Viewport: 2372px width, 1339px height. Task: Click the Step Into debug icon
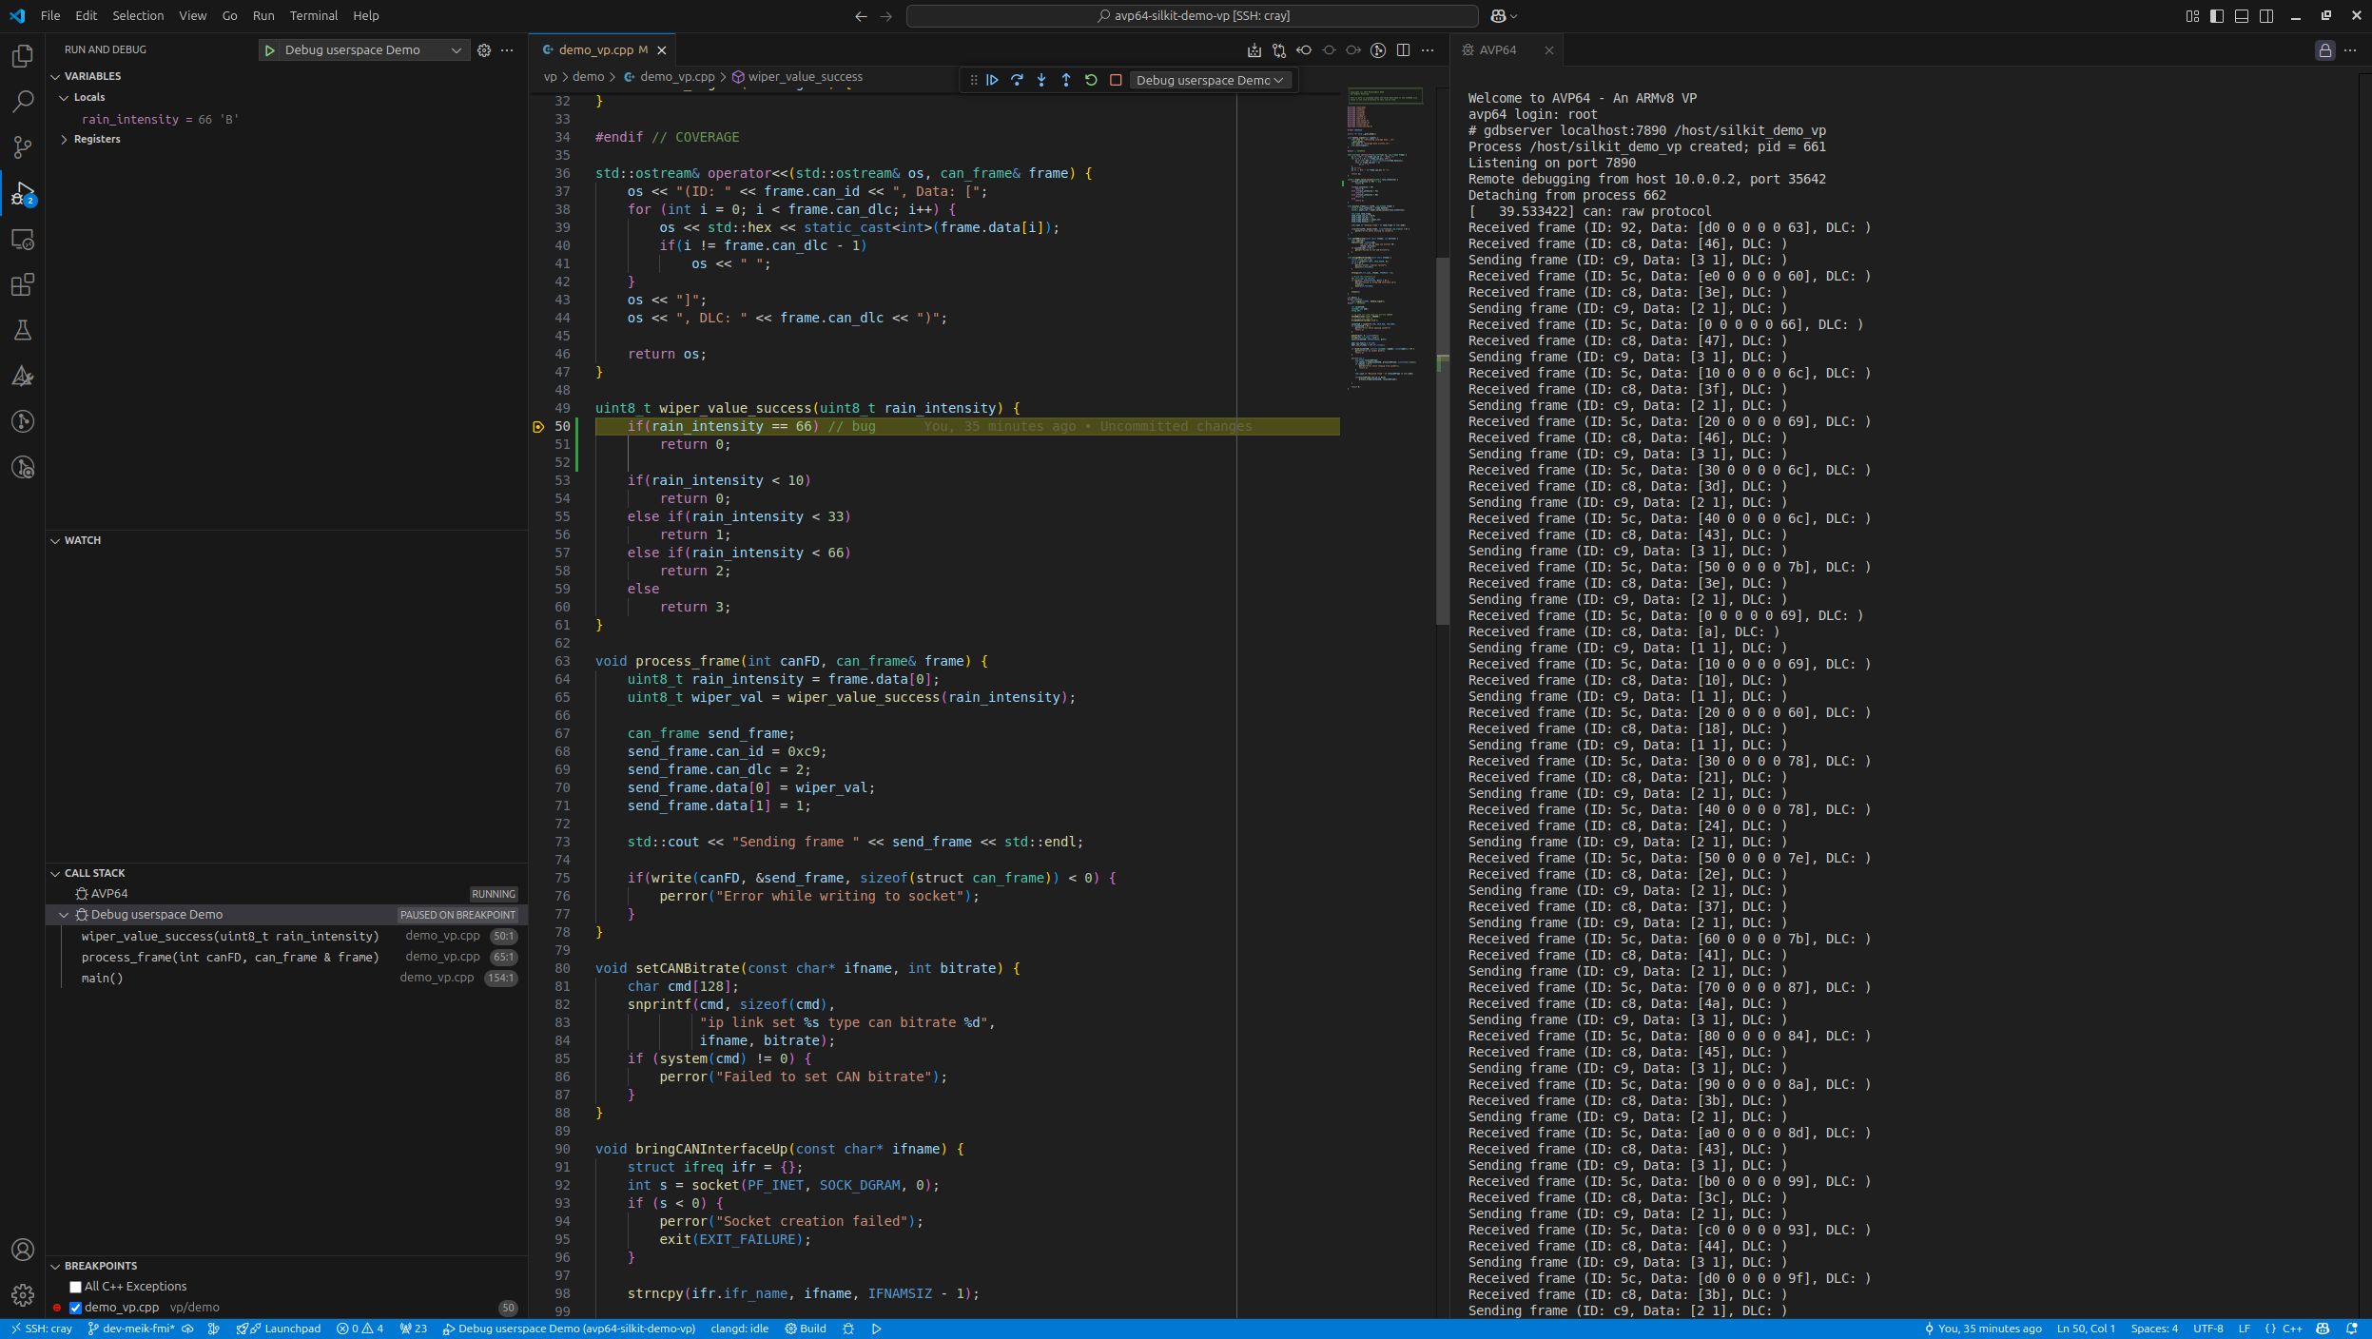pos(1041,80)
